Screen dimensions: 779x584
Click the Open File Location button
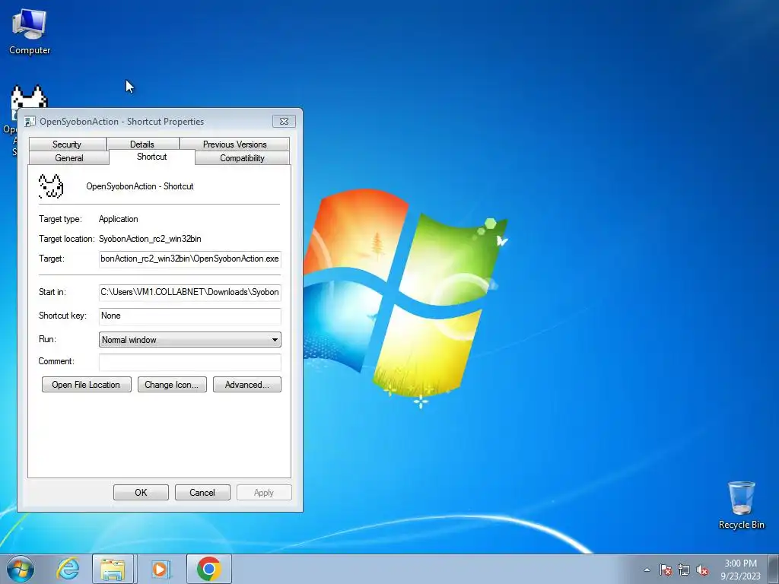[87, 384]
